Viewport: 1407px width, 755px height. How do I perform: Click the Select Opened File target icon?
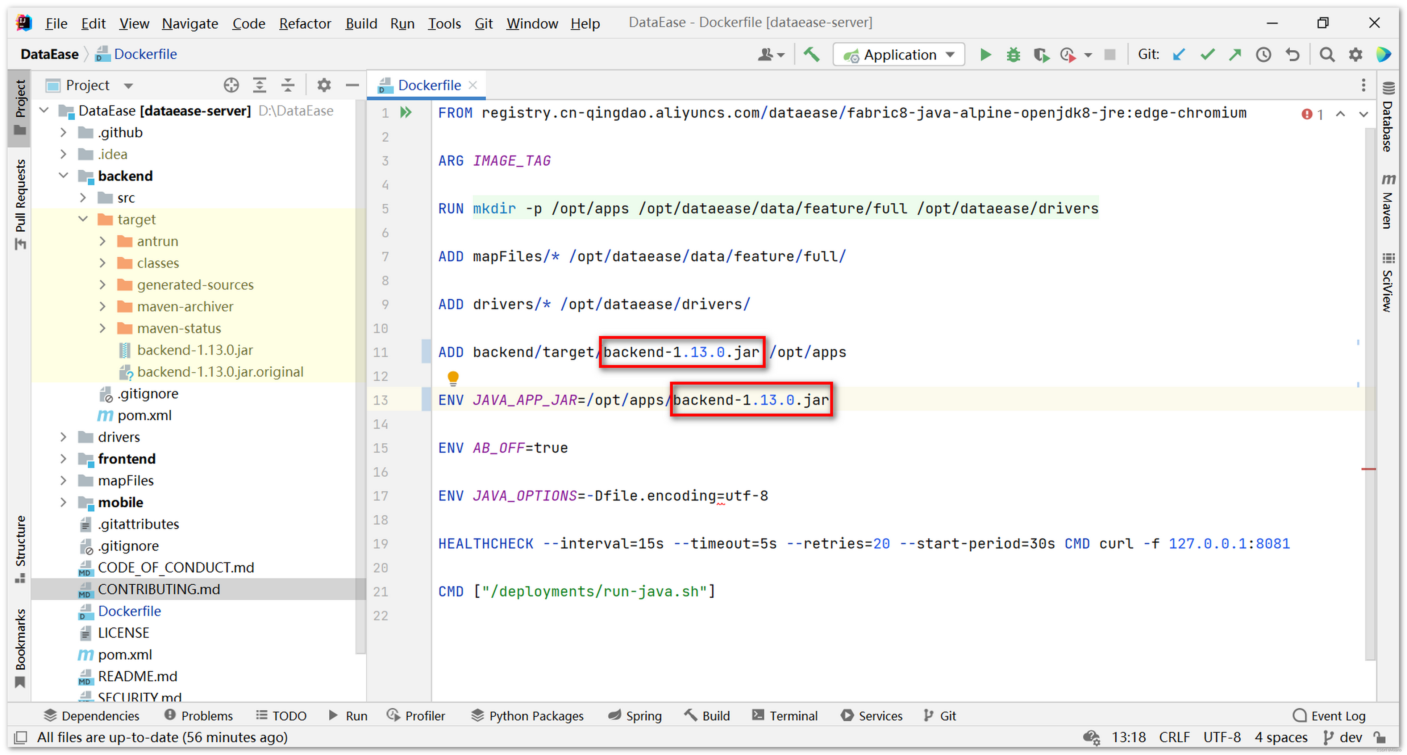[231, 85]
